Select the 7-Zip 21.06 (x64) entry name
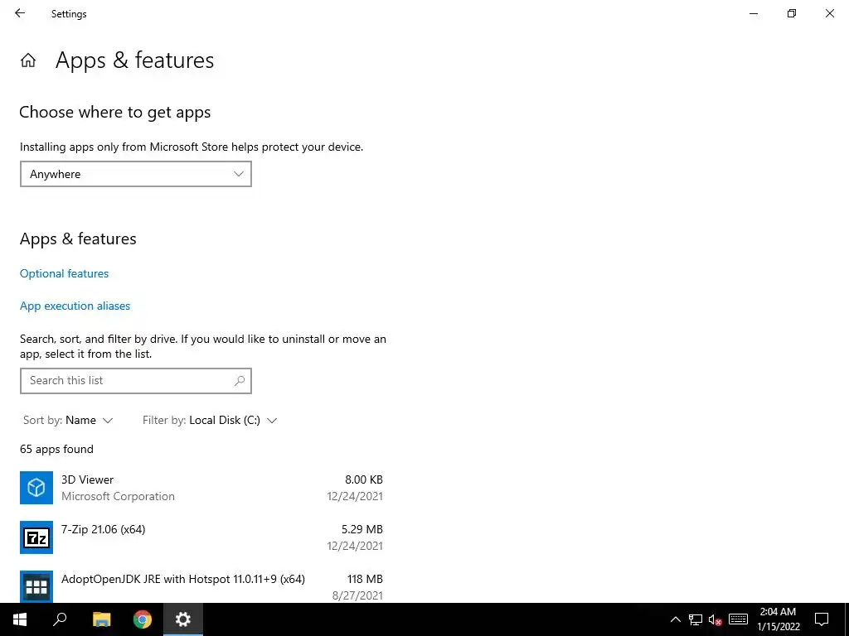 [104, 529]
